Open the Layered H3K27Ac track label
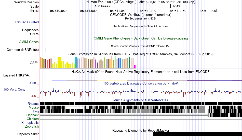The image size is (242, 140). pyautogui.click(x=17, y=75)
